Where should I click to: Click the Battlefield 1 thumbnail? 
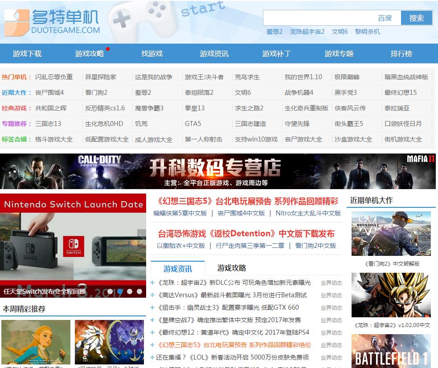(391, 351)
